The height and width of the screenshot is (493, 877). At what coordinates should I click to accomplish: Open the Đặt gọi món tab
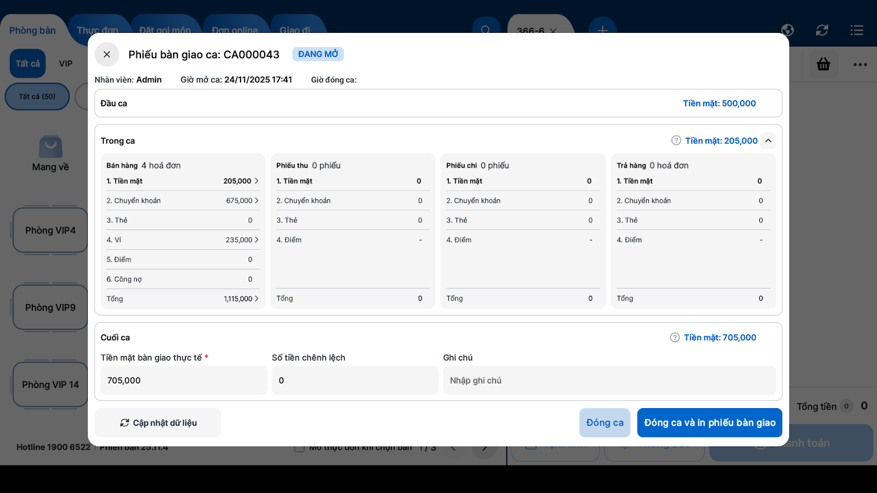(165, 31)
